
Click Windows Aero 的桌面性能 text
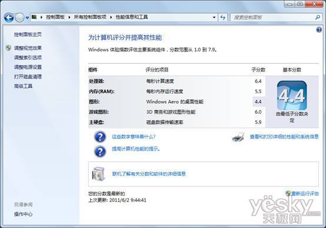coord(175,101)
